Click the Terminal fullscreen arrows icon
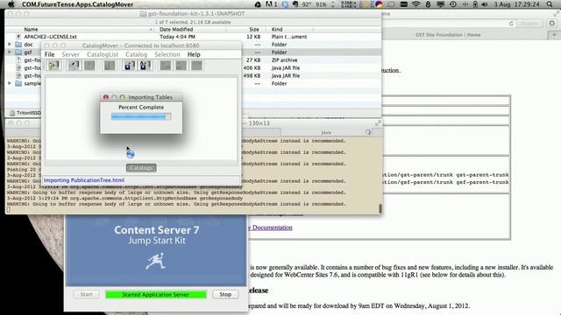The height and width of the screenshot is (315, 561). click(x=378, y=123)
